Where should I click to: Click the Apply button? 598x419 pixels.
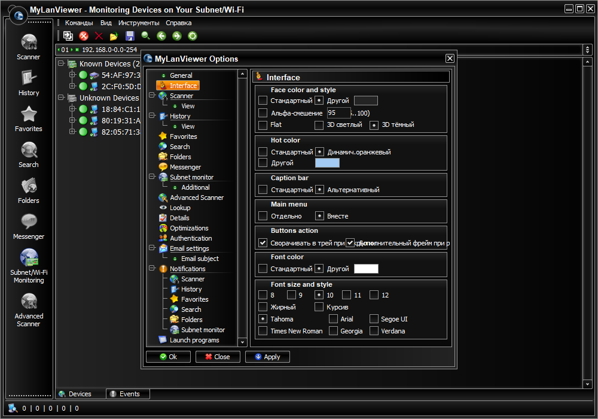coord(267,357)
